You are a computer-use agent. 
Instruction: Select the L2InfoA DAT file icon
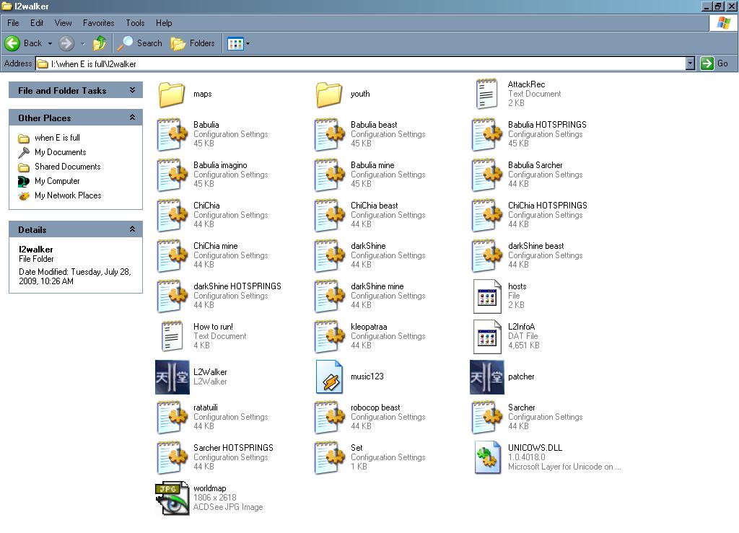(487, 336)
